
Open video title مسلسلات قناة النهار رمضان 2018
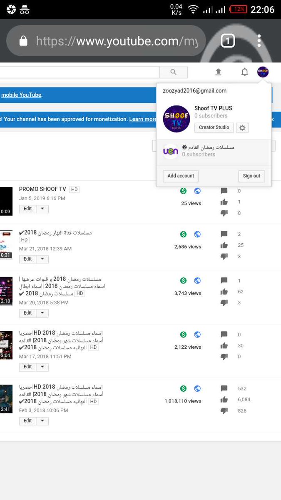(x=55, y=232)
